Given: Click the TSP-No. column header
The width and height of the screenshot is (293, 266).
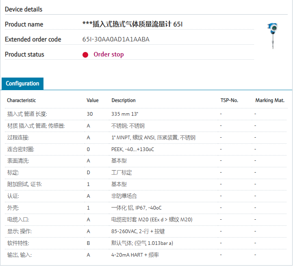Looking at the screenshot, I should (229, 100).
